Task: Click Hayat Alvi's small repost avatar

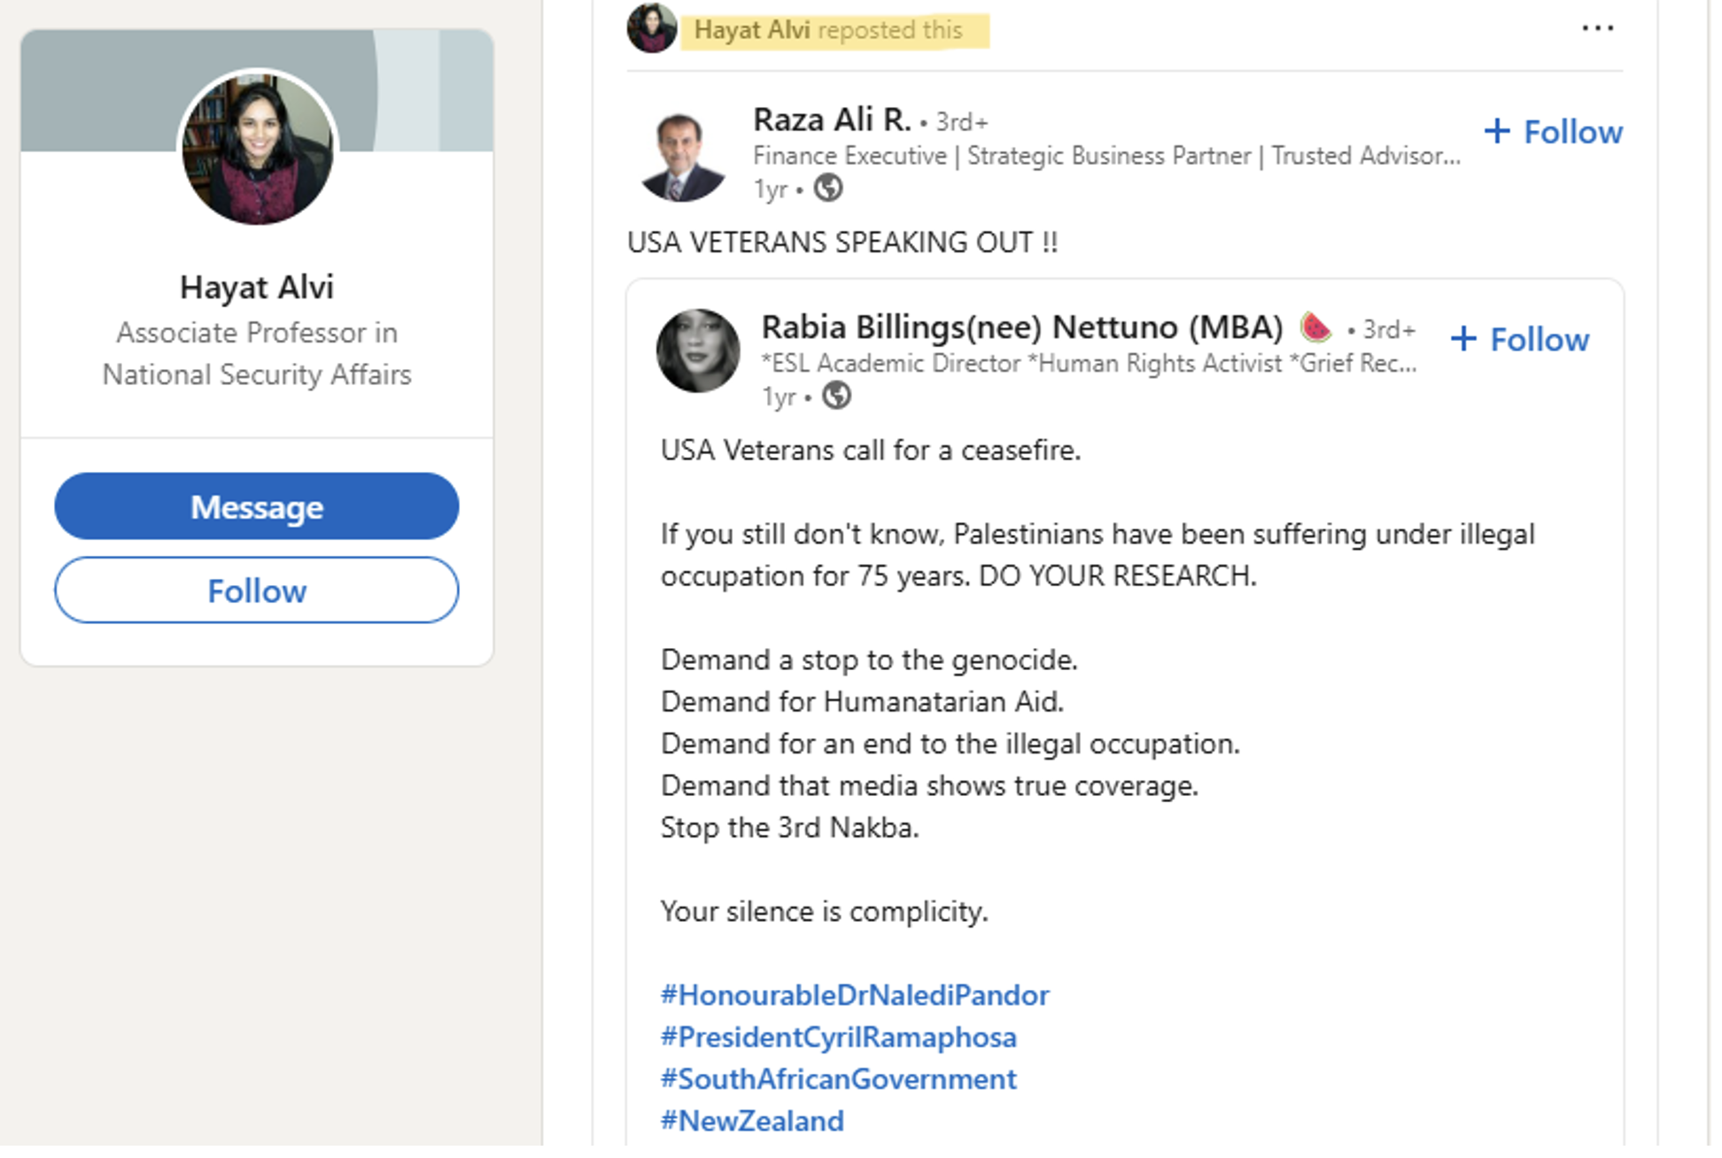Action: tap(651, 28)
